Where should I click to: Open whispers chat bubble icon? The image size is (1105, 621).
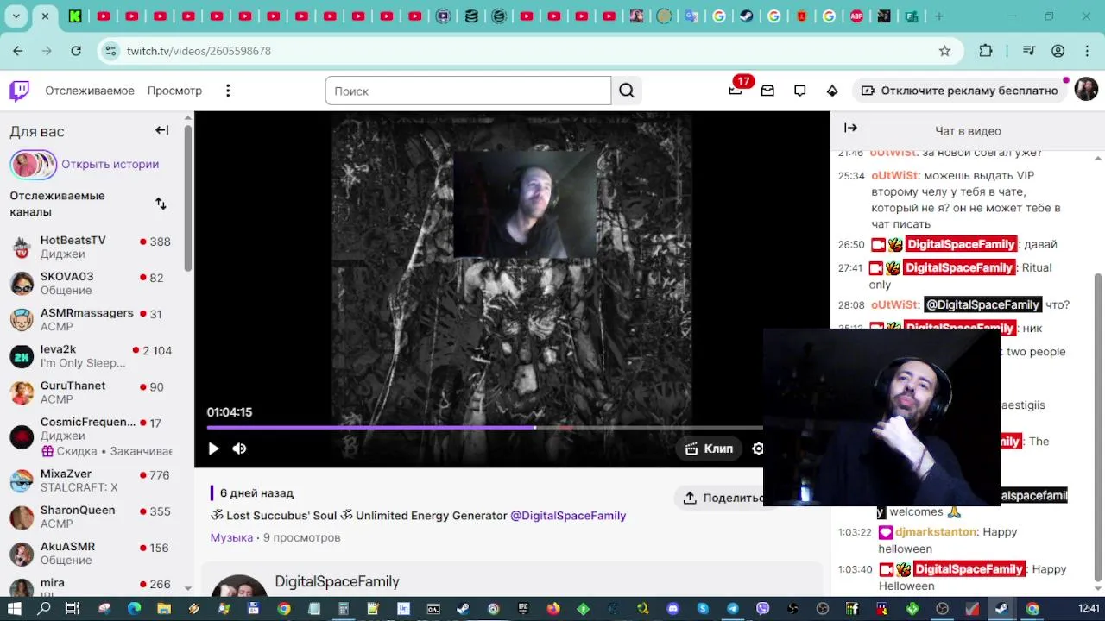800,91
